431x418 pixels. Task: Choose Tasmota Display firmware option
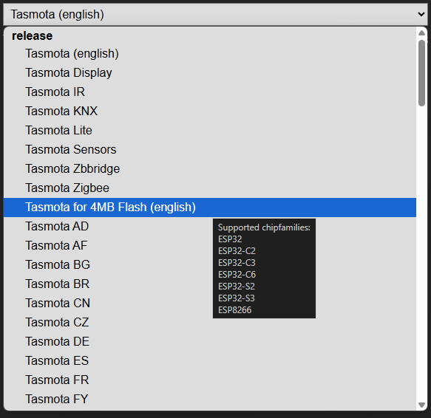(x=210, y=73)
